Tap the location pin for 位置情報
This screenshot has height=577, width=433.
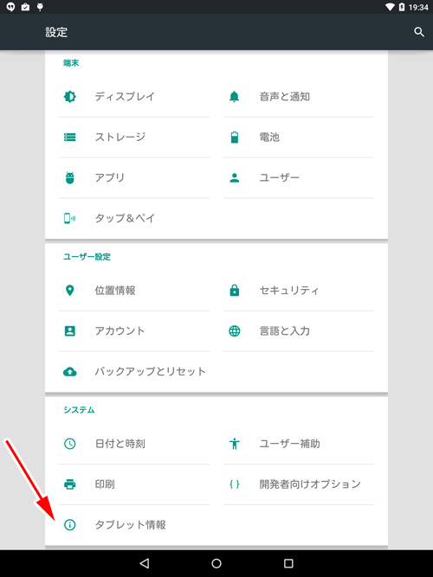(x=69, y=291)
